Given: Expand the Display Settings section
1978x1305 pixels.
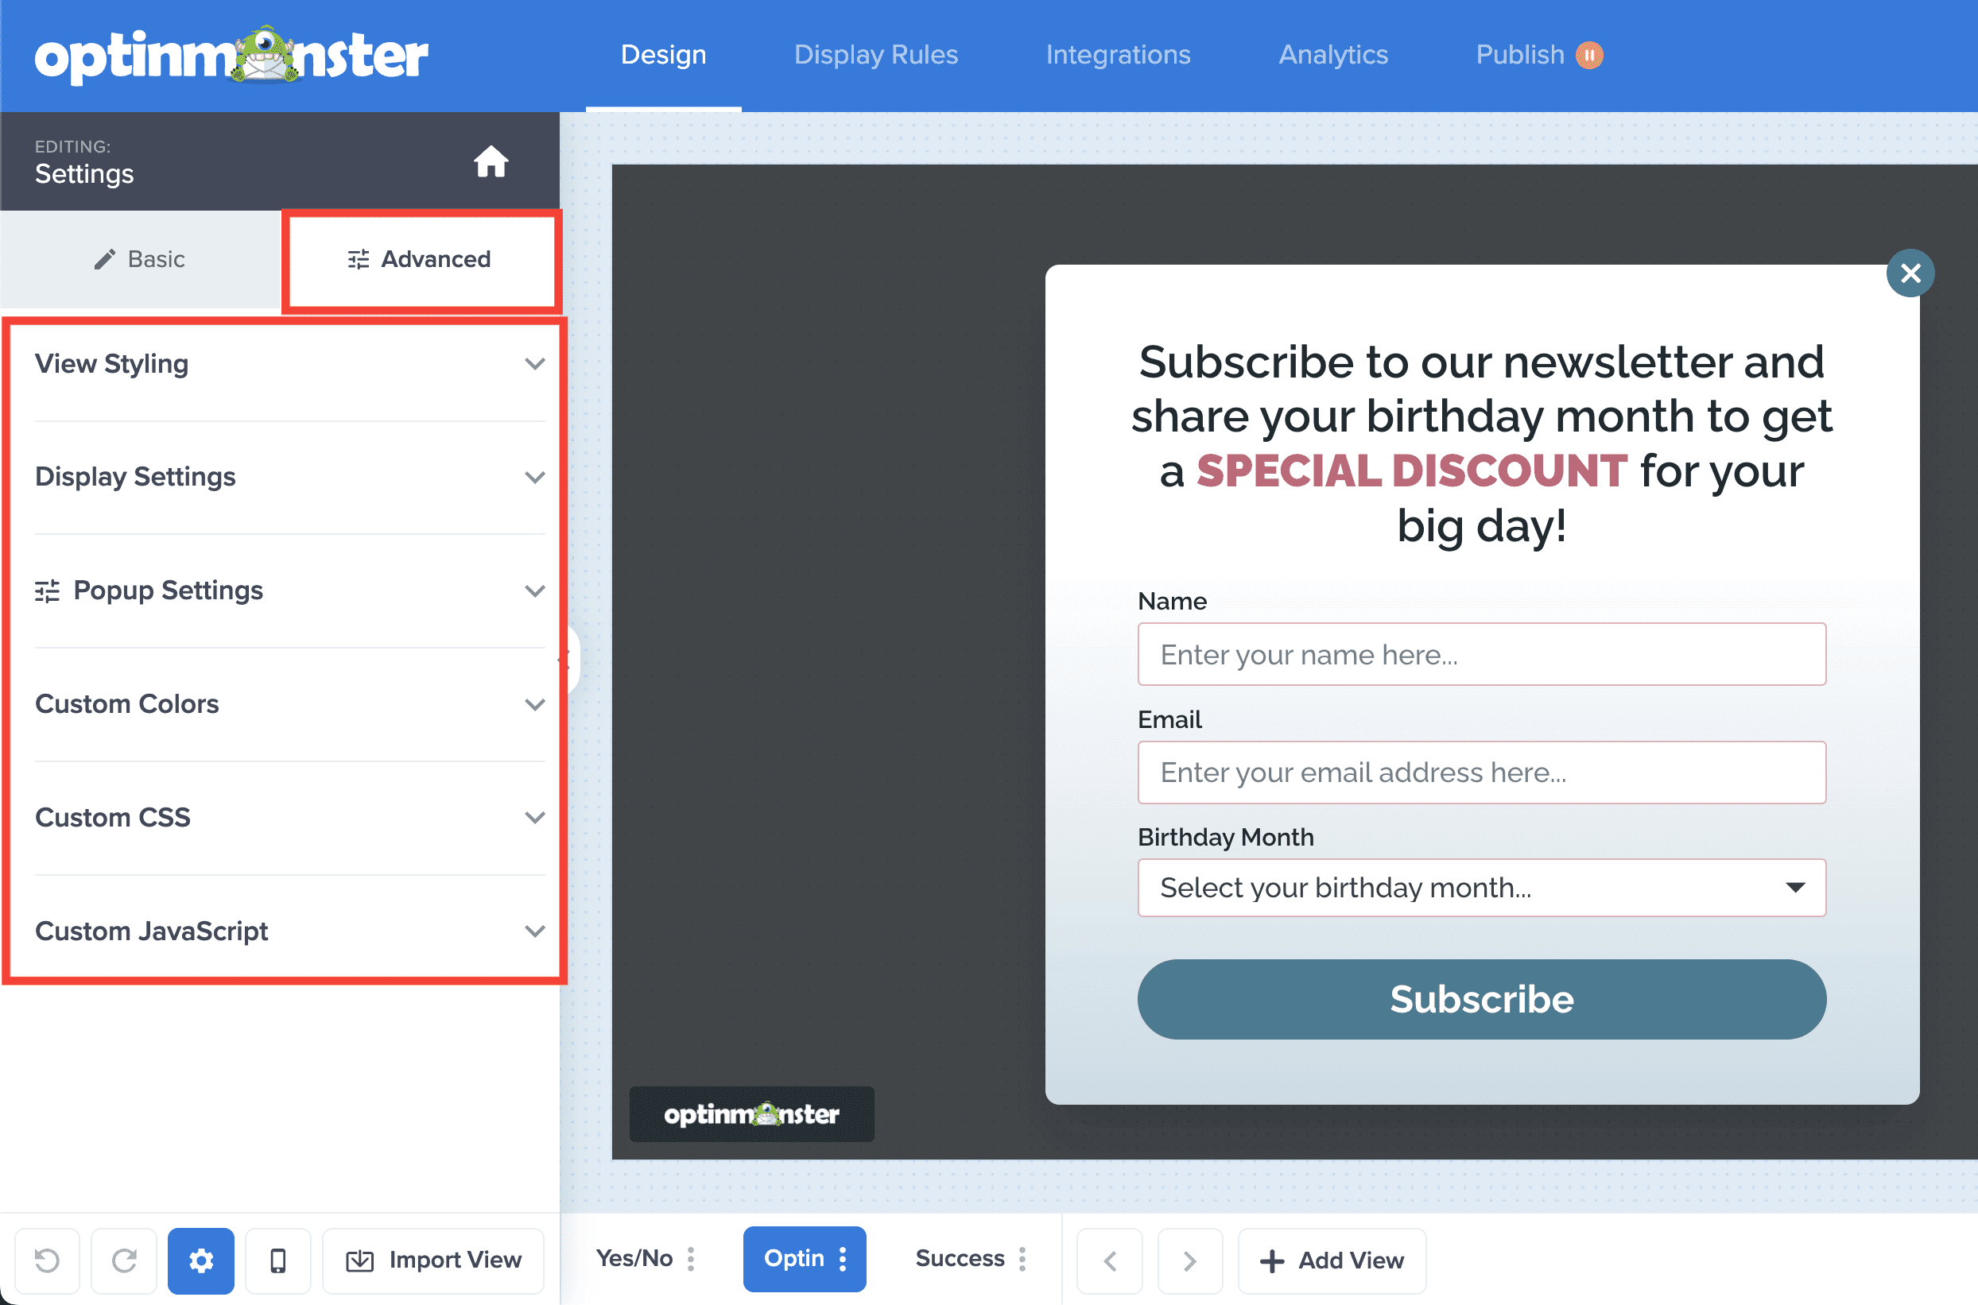Looking at the screenshot, I should tap(289, 477).
